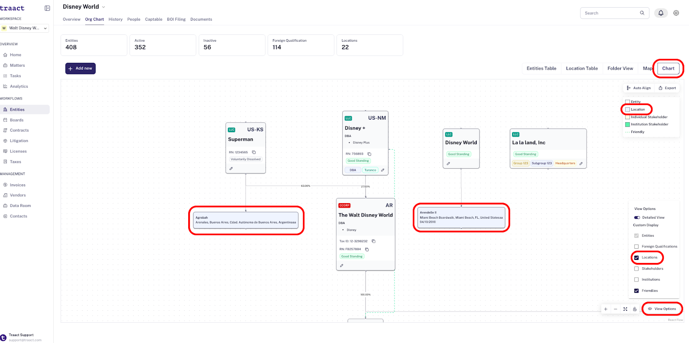Enable Foreign Qualifications display

click(x=636, y=247)
